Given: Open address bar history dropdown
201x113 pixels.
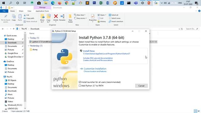Looking at the screenshot, I should (x=179, y=29).
